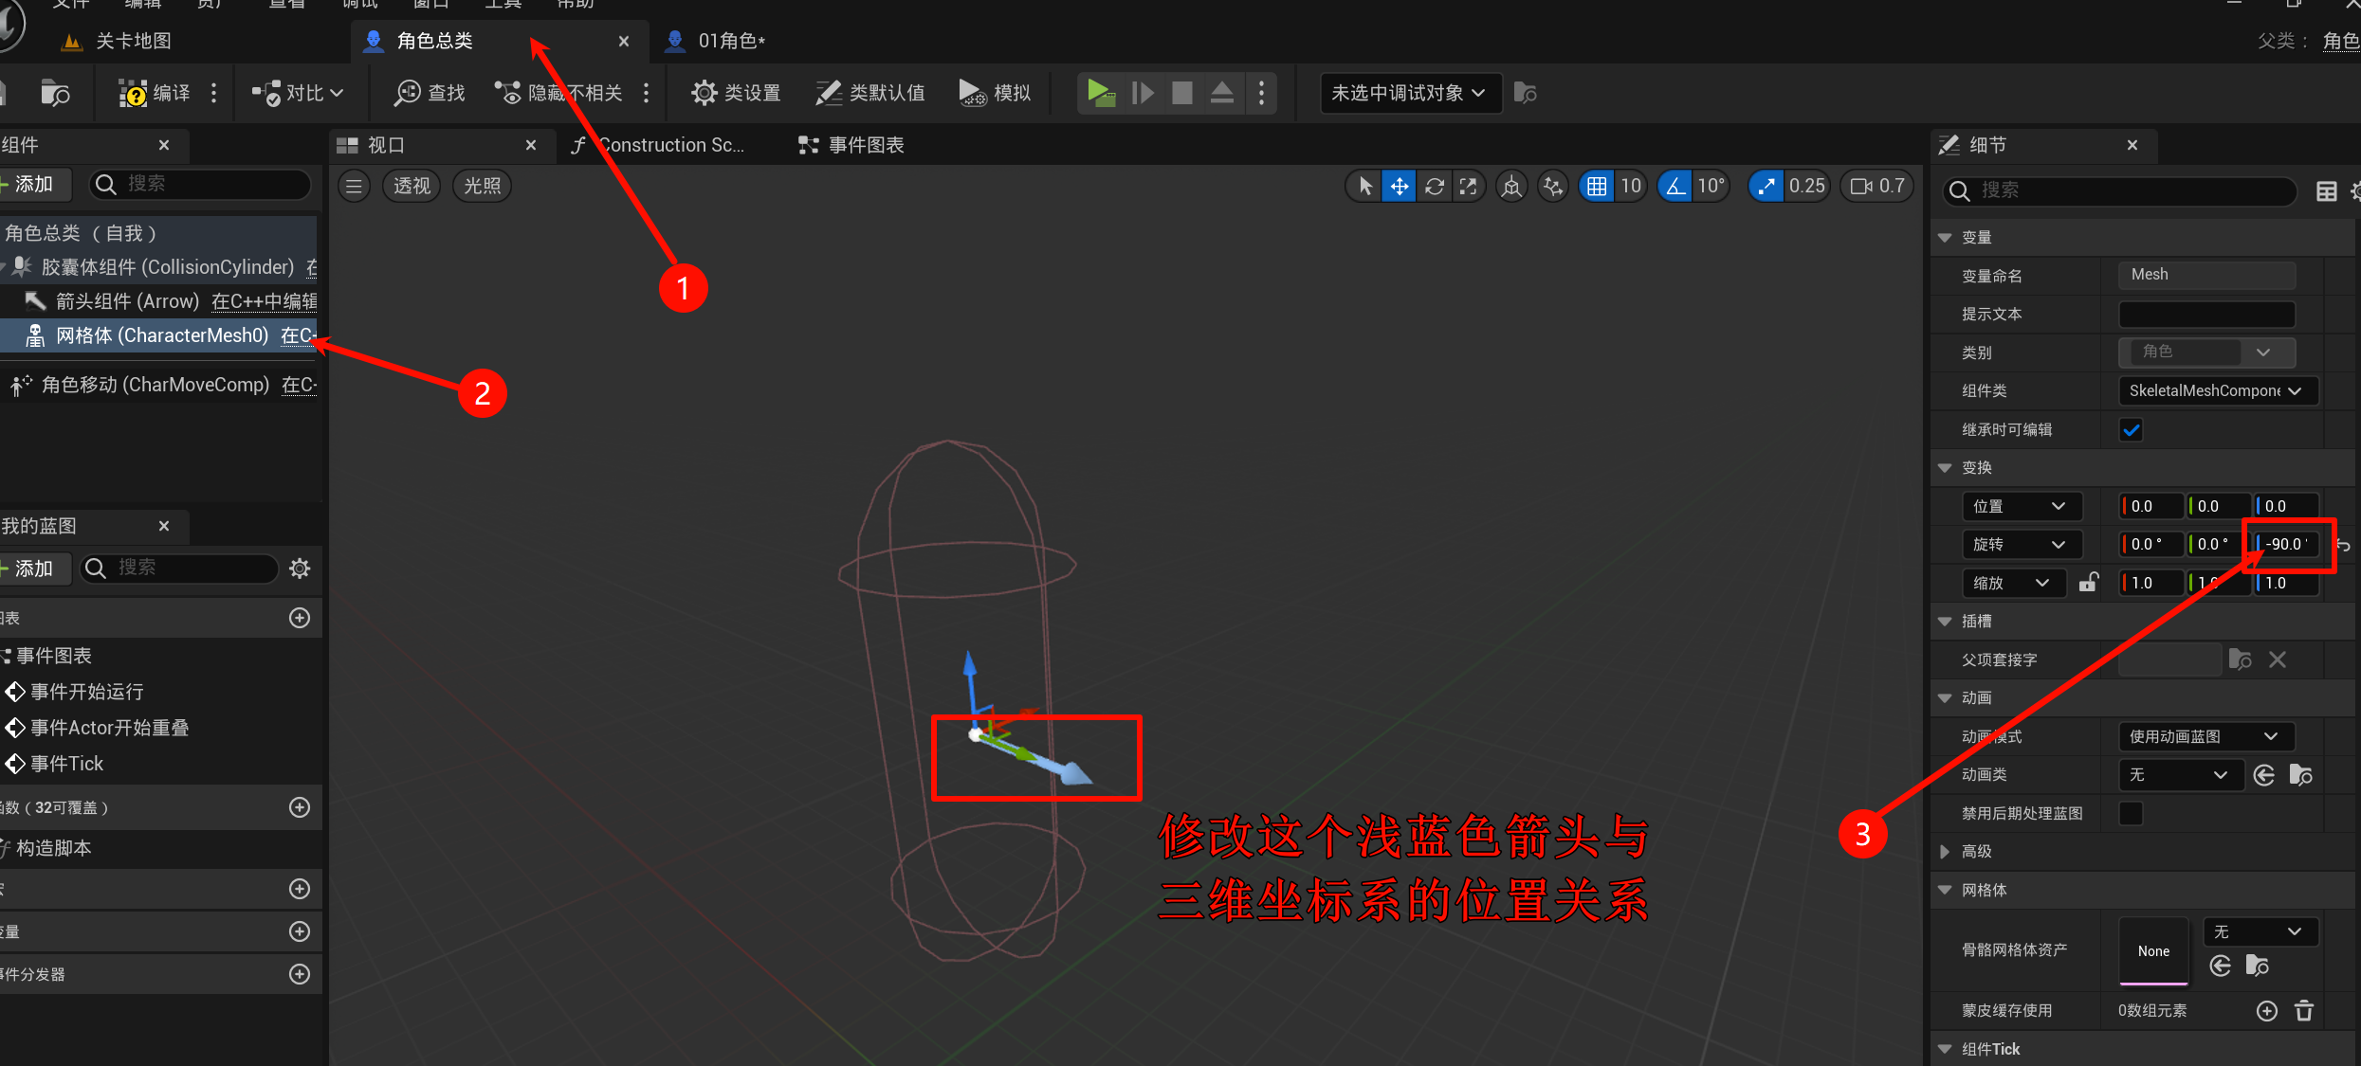This screenshot has width=2361, height=1066.
Task: Toggle rotation angle snapping icon
Action: pyautogui.click(x=1675, y=187)
